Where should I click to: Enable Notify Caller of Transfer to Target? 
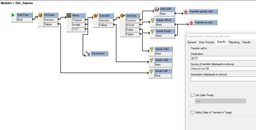(x=193, y=112)
